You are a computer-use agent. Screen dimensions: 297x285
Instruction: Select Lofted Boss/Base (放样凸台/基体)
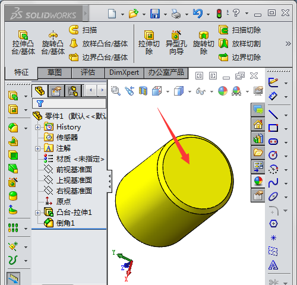point(99,44)
